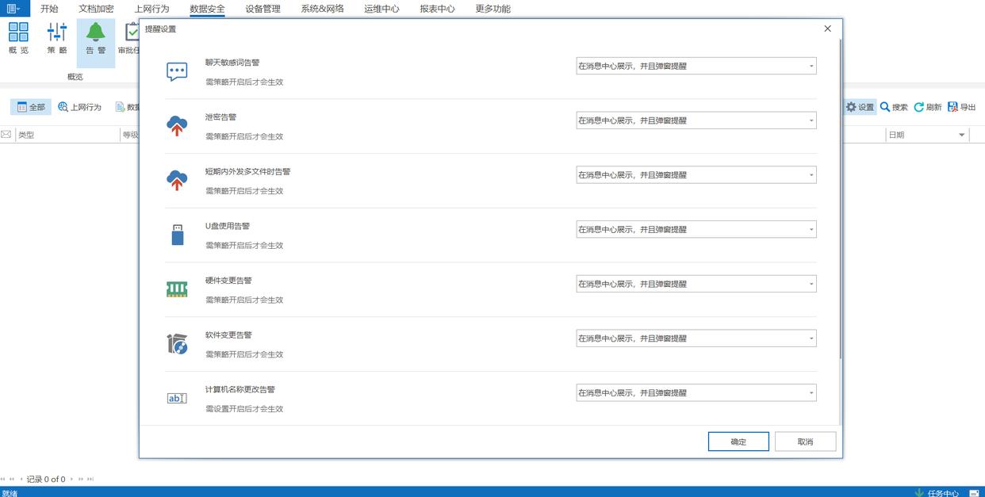Open the 概览 overview icon
This screenshot has height=497, width=985.
tap(18, 32)
